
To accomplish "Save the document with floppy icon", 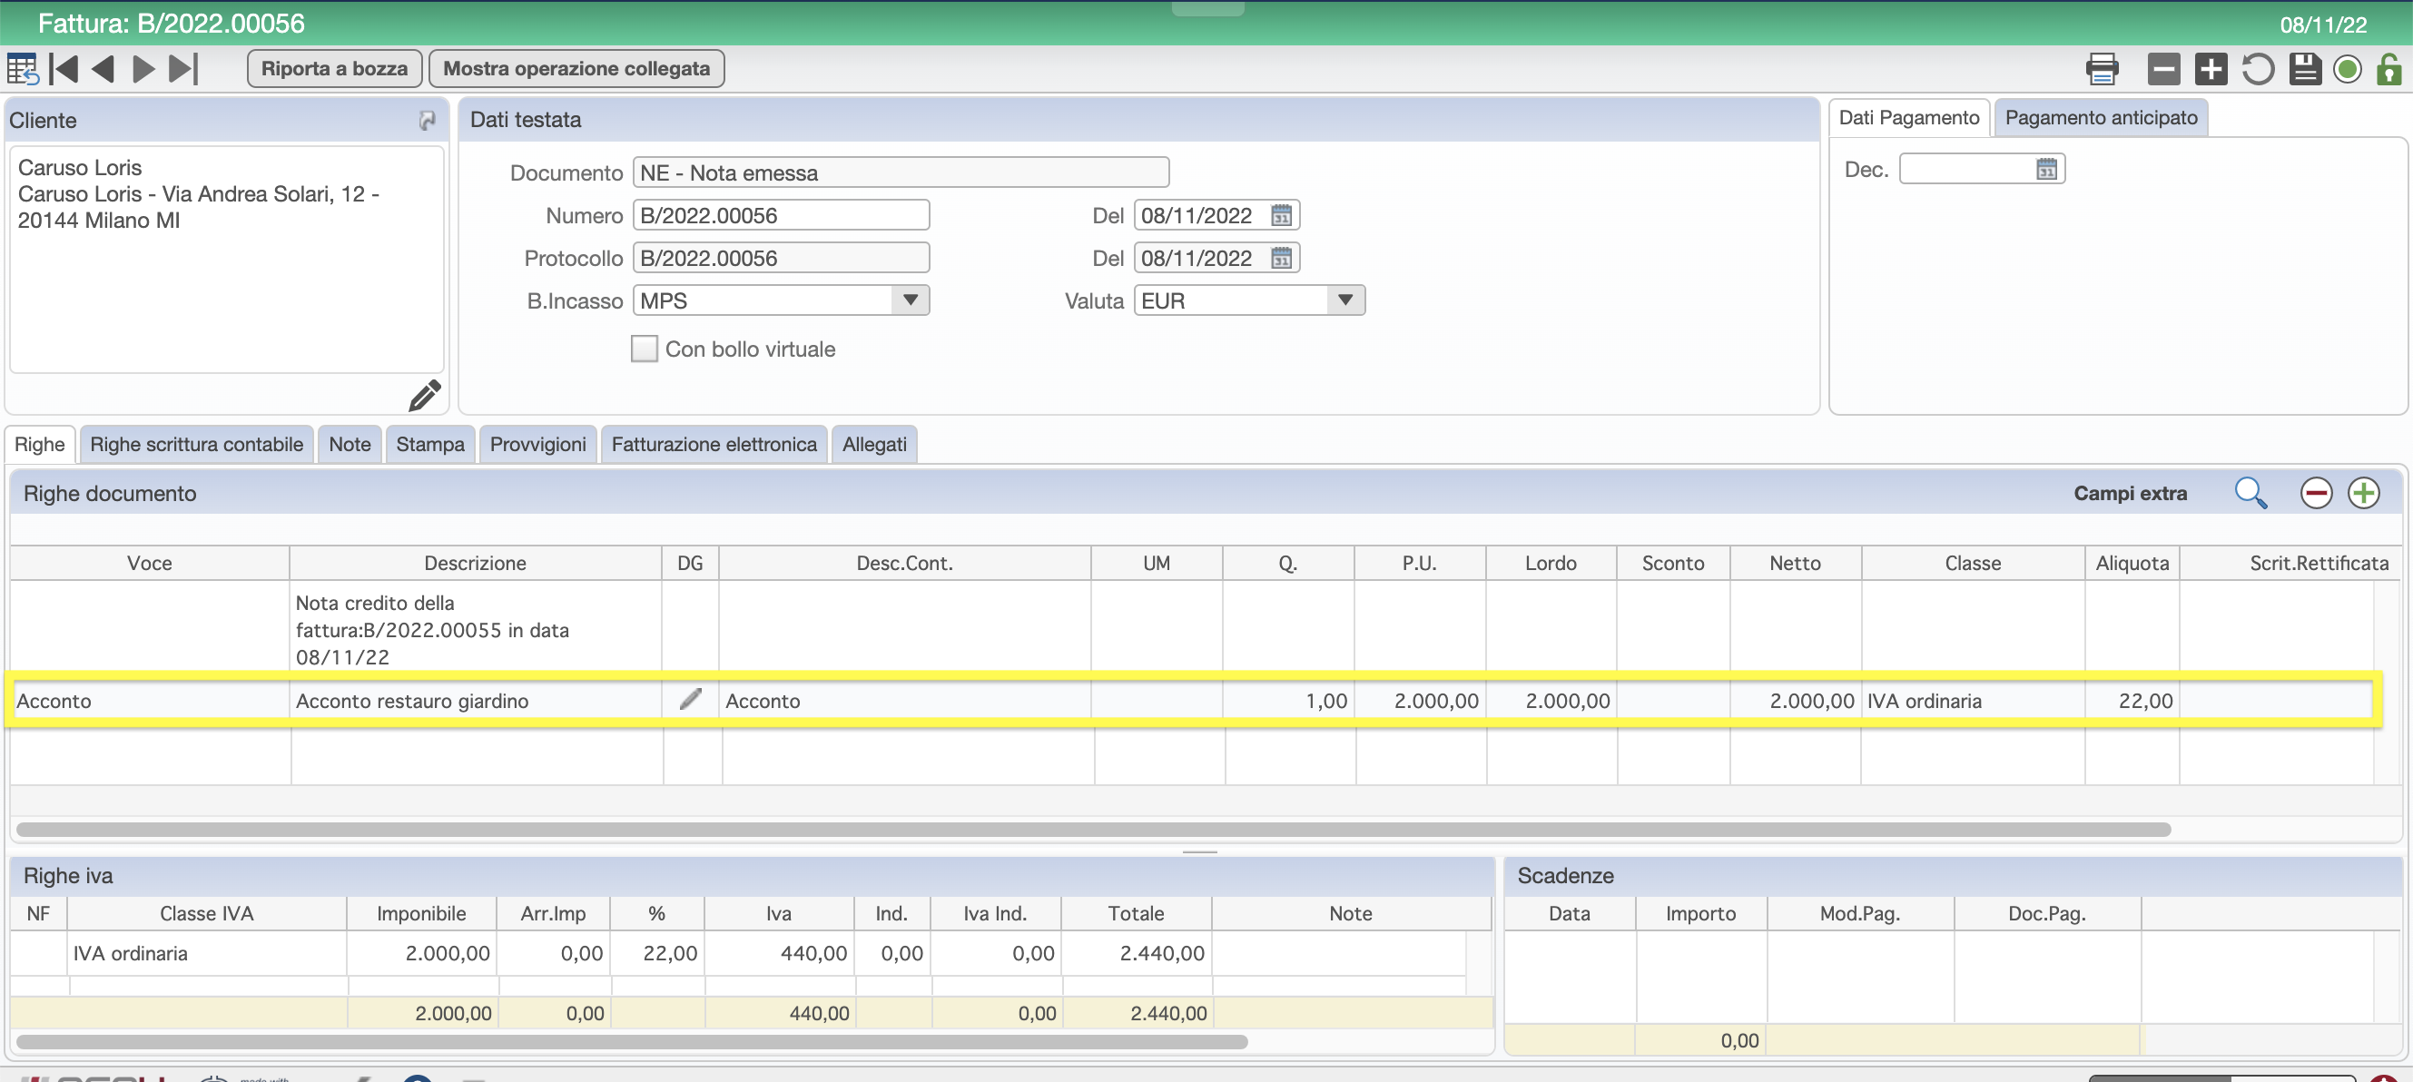I will click(x=2304, y=68).
